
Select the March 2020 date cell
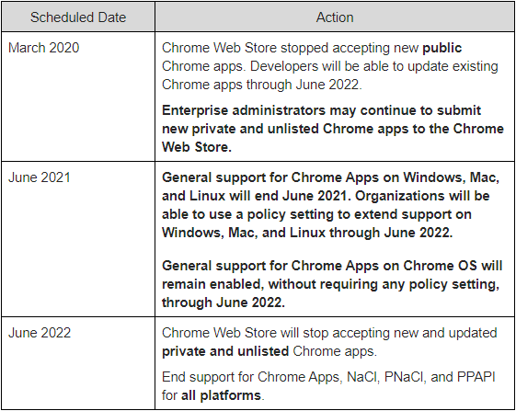(x=78, y=97)
